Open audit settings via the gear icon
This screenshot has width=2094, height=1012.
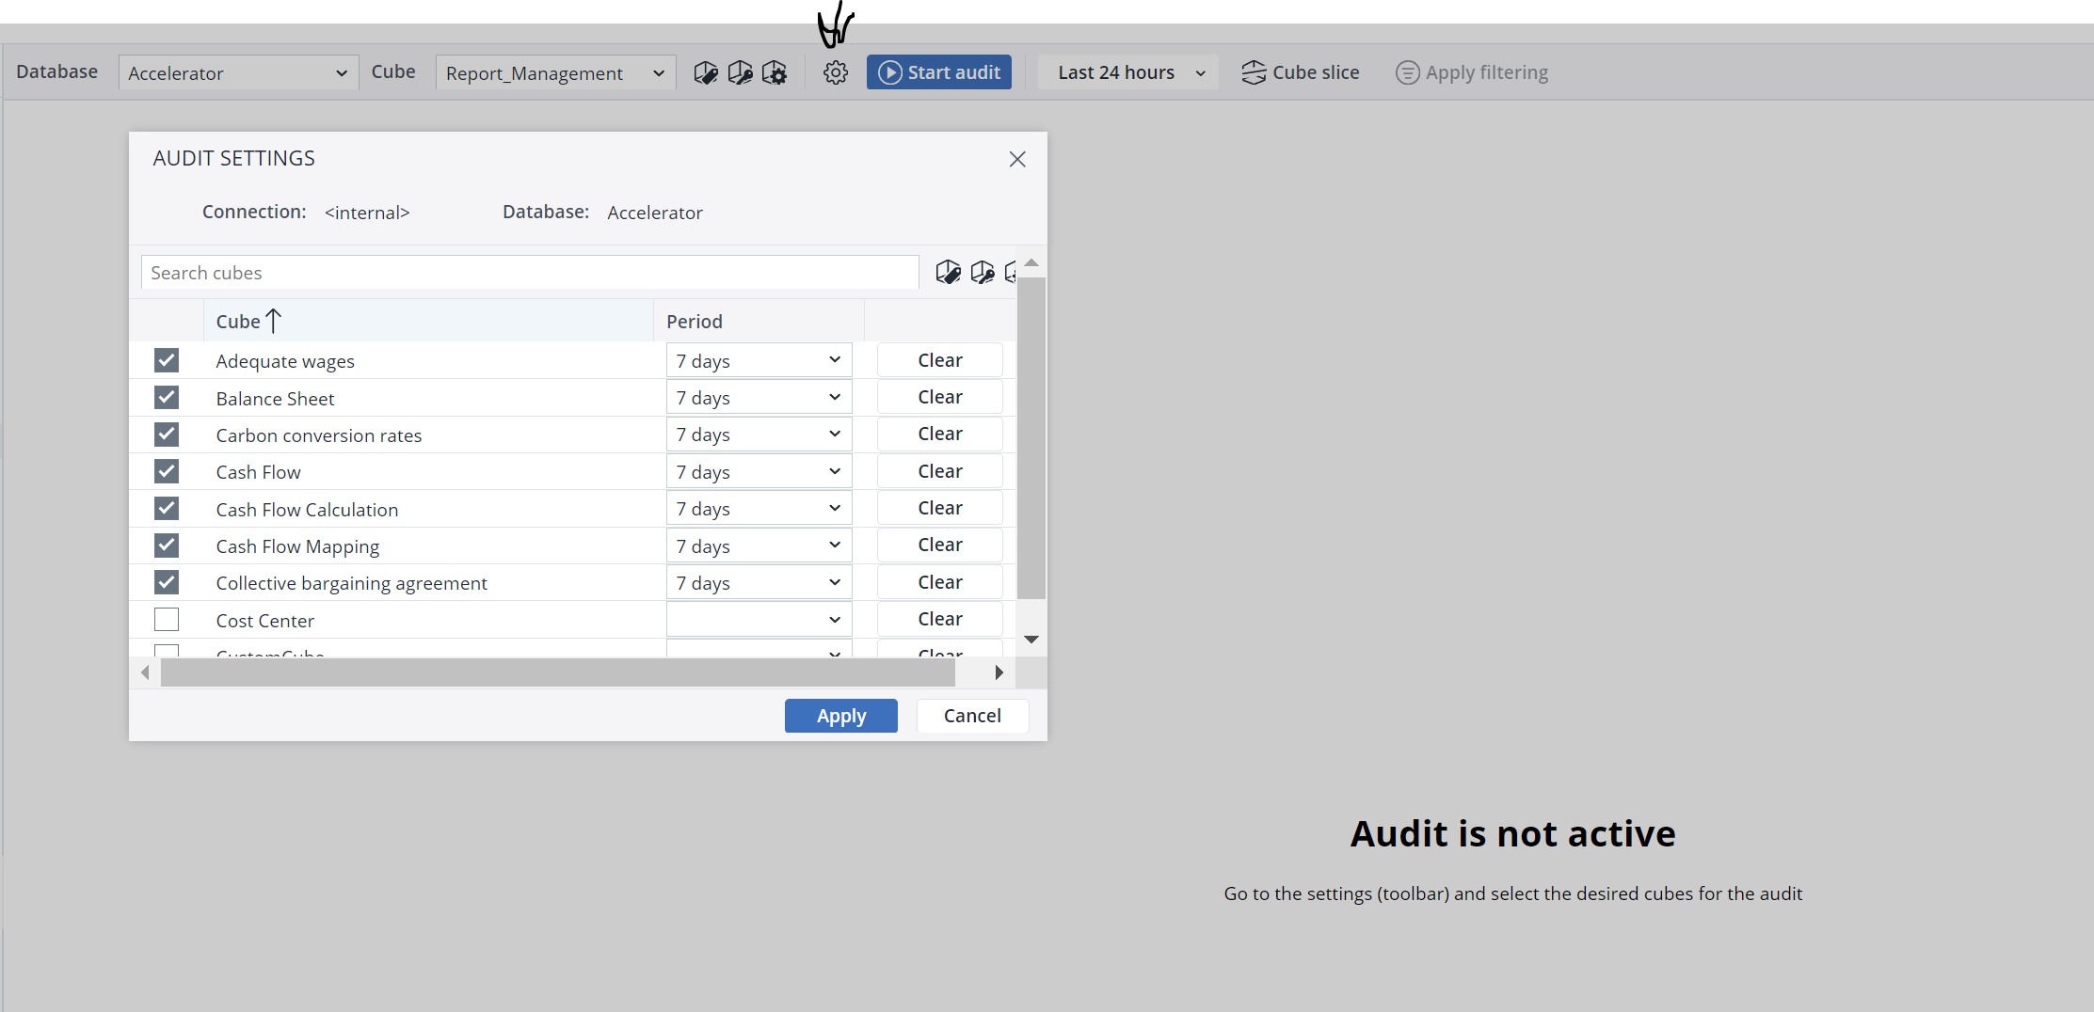click(x=835, y=72)
